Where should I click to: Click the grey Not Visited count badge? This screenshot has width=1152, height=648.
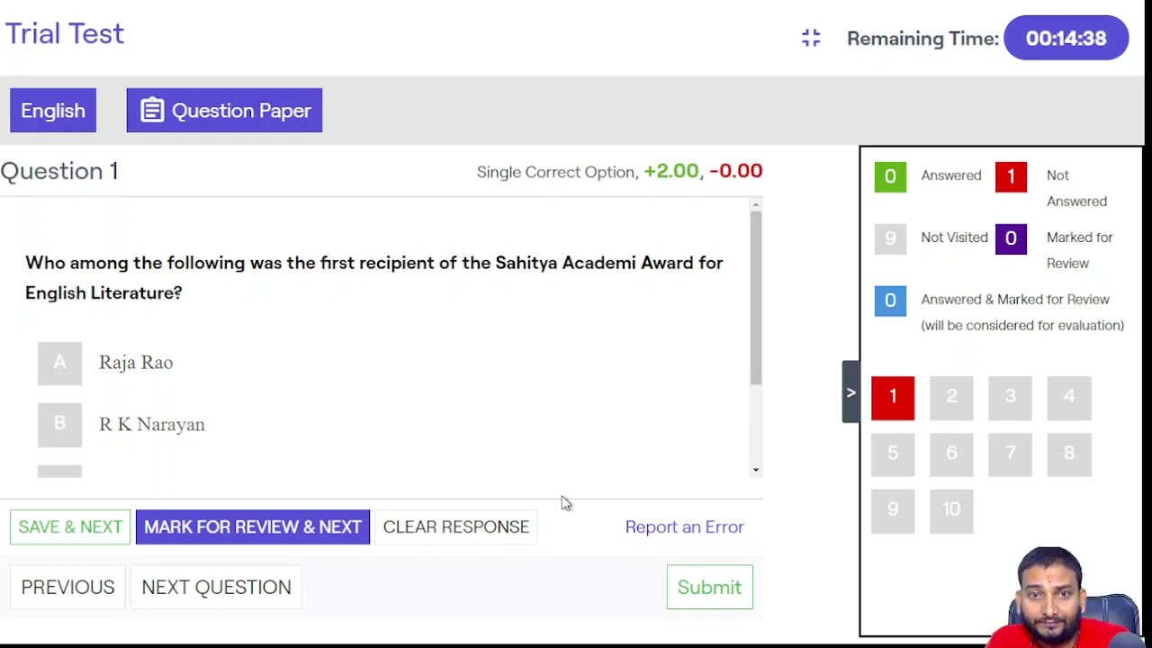point(890,238)
